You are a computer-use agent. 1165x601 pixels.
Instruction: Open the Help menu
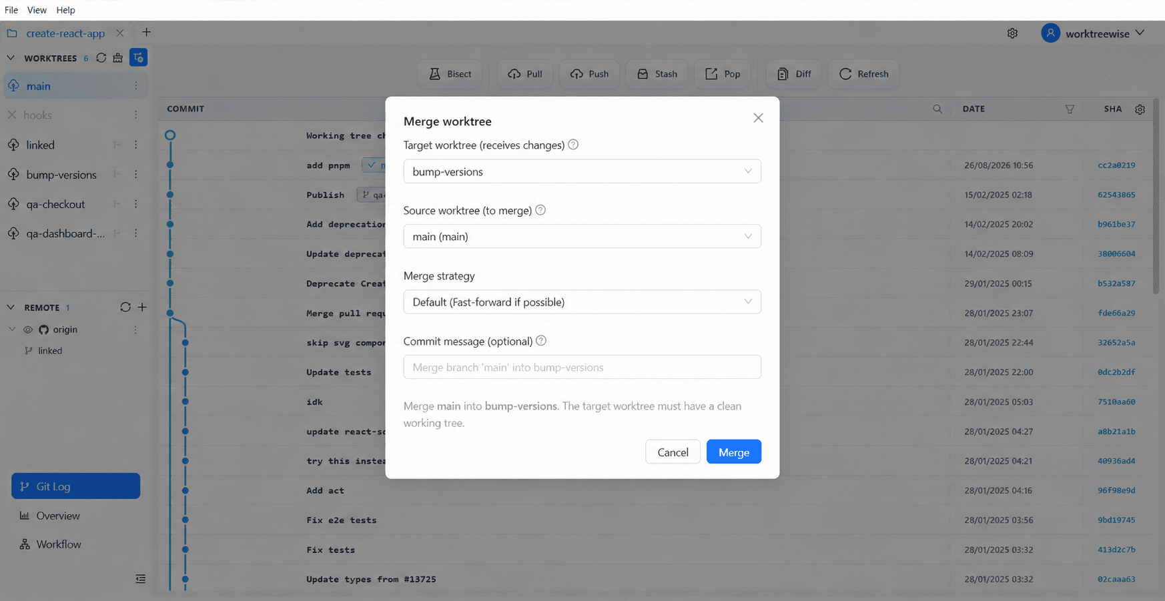[65, 10]
